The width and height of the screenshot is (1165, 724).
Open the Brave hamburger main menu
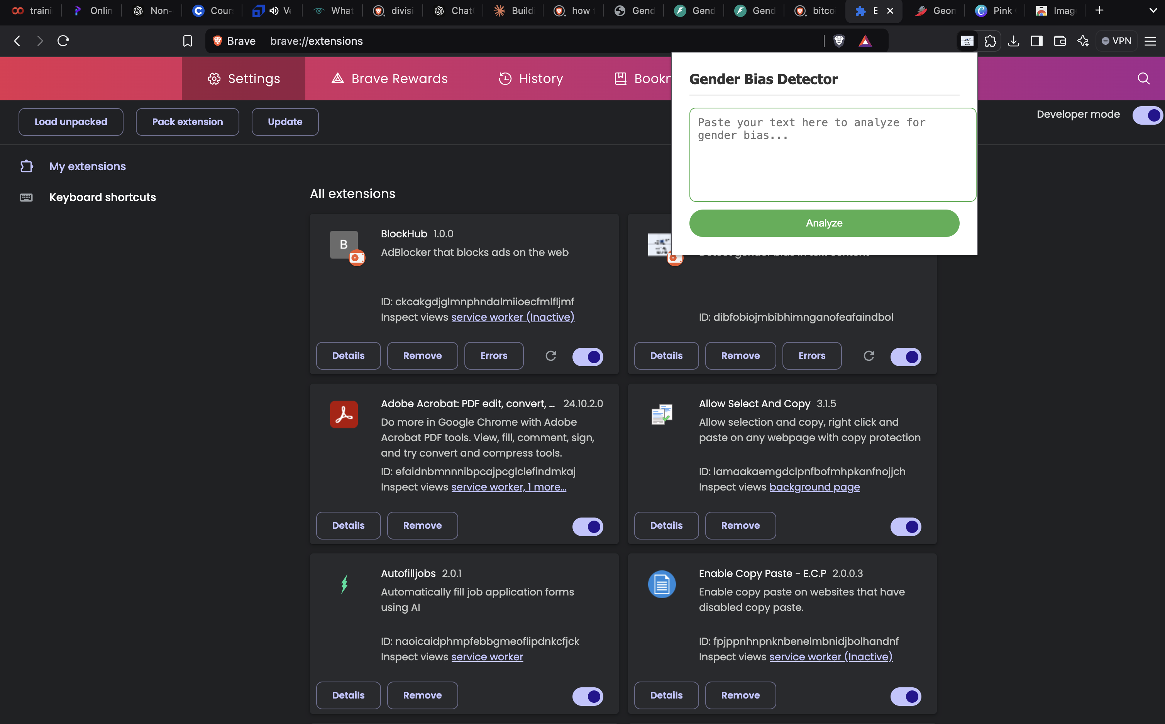pos(1150,41)
